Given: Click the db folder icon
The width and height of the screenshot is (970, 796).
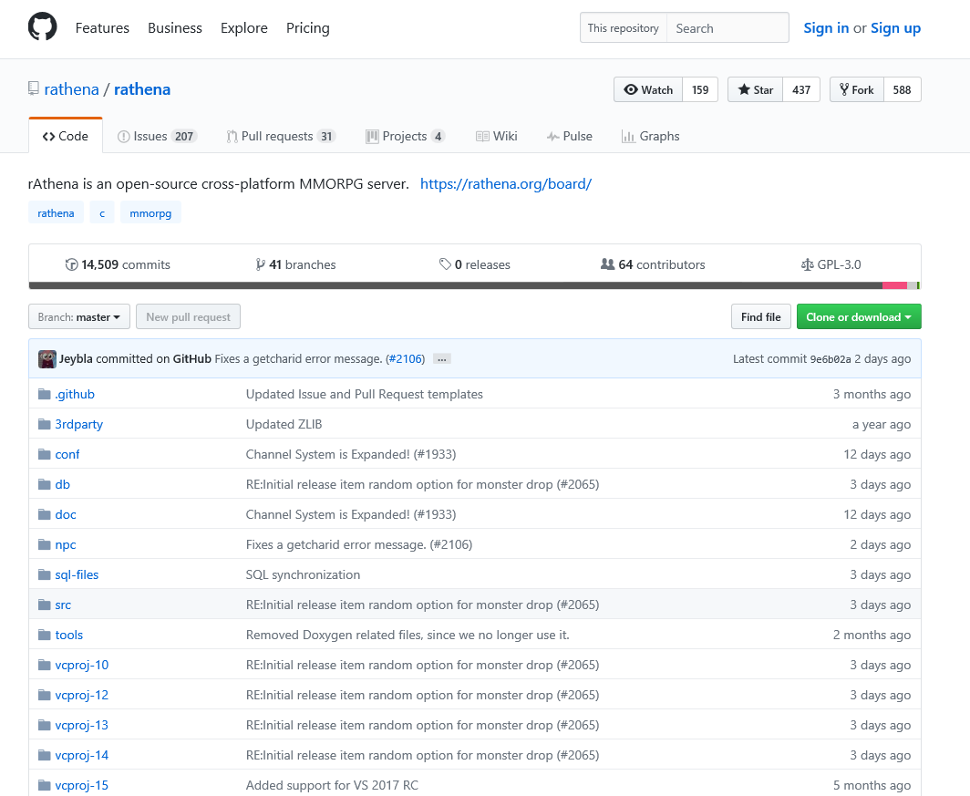Looking at the screenshot, I should tap(44, 484).
